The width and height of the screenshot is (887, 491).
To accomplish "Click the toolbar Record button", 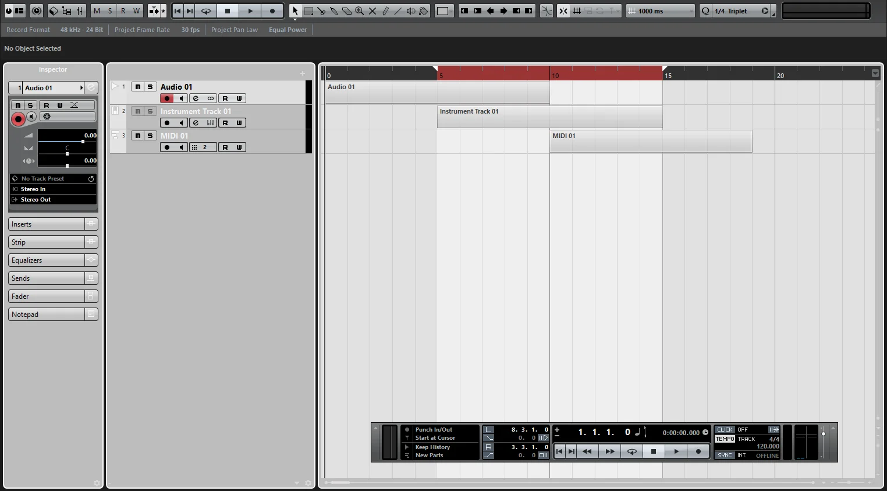I will point(272,11).
